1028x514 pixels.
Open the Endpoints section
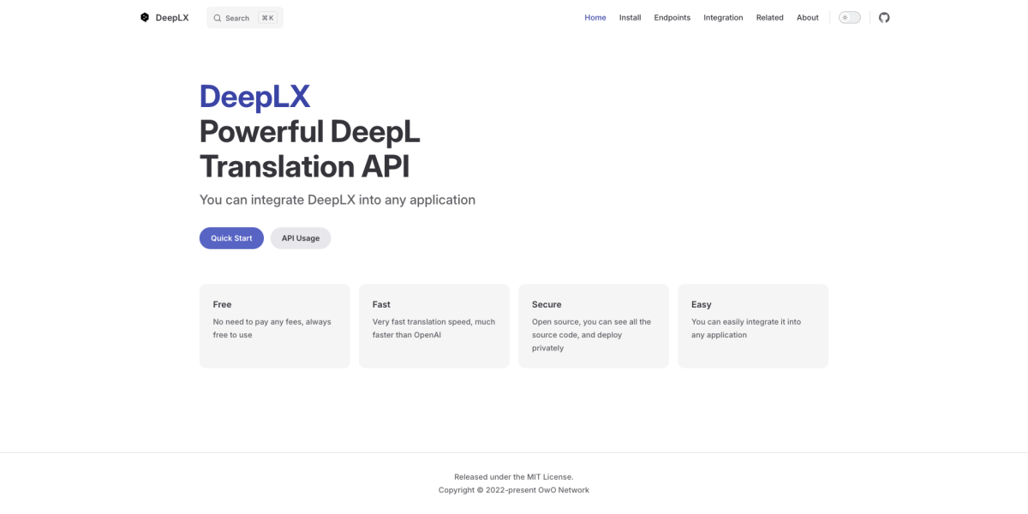(672, 17)
